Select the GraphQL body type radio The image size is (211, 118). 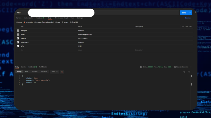(71, 22)
